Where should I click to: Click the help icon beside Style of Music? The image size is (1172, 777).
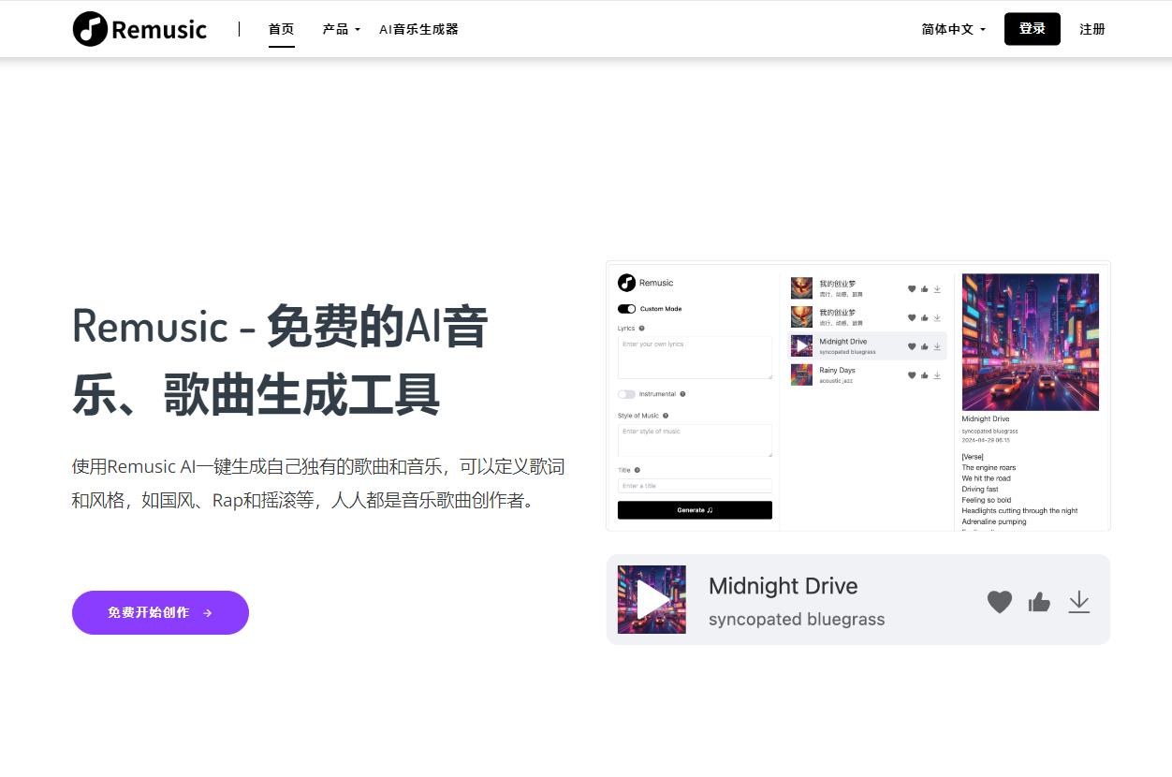(666, 416)
